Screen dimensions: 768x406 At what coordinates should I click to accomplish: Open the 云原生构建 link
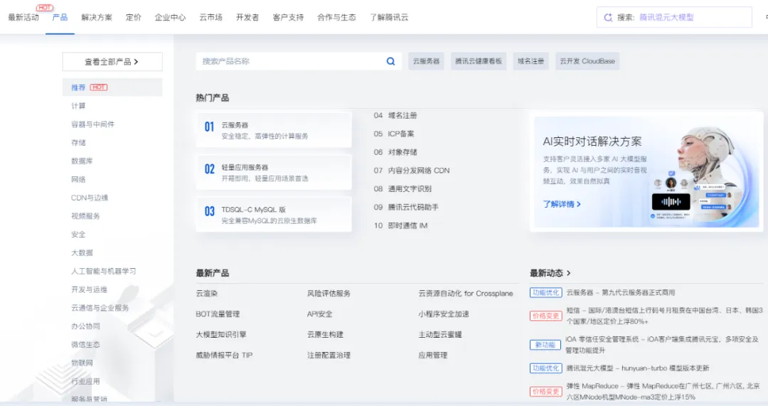coord(325,334)
